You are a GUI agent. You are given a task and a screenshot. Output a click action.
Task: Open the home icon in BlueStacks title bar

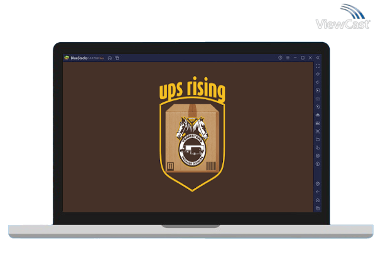(110, 58)
